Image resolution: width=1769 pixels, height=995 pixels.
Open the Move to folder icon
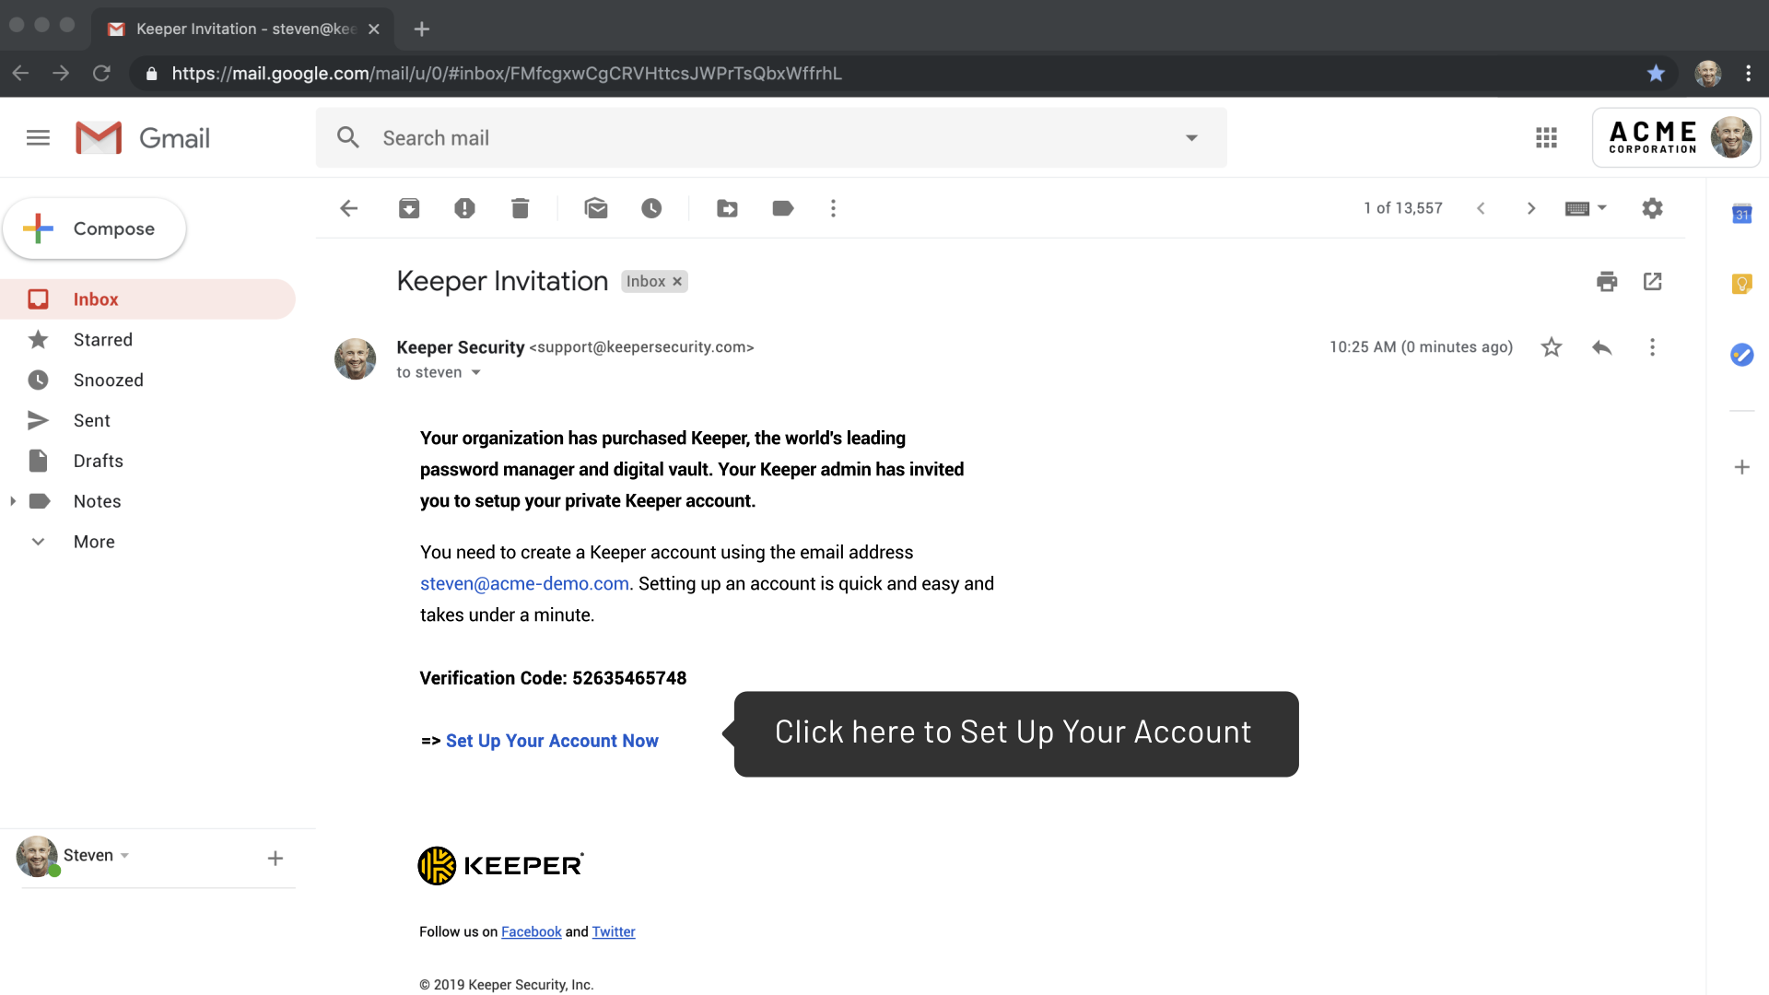[727, 208]
